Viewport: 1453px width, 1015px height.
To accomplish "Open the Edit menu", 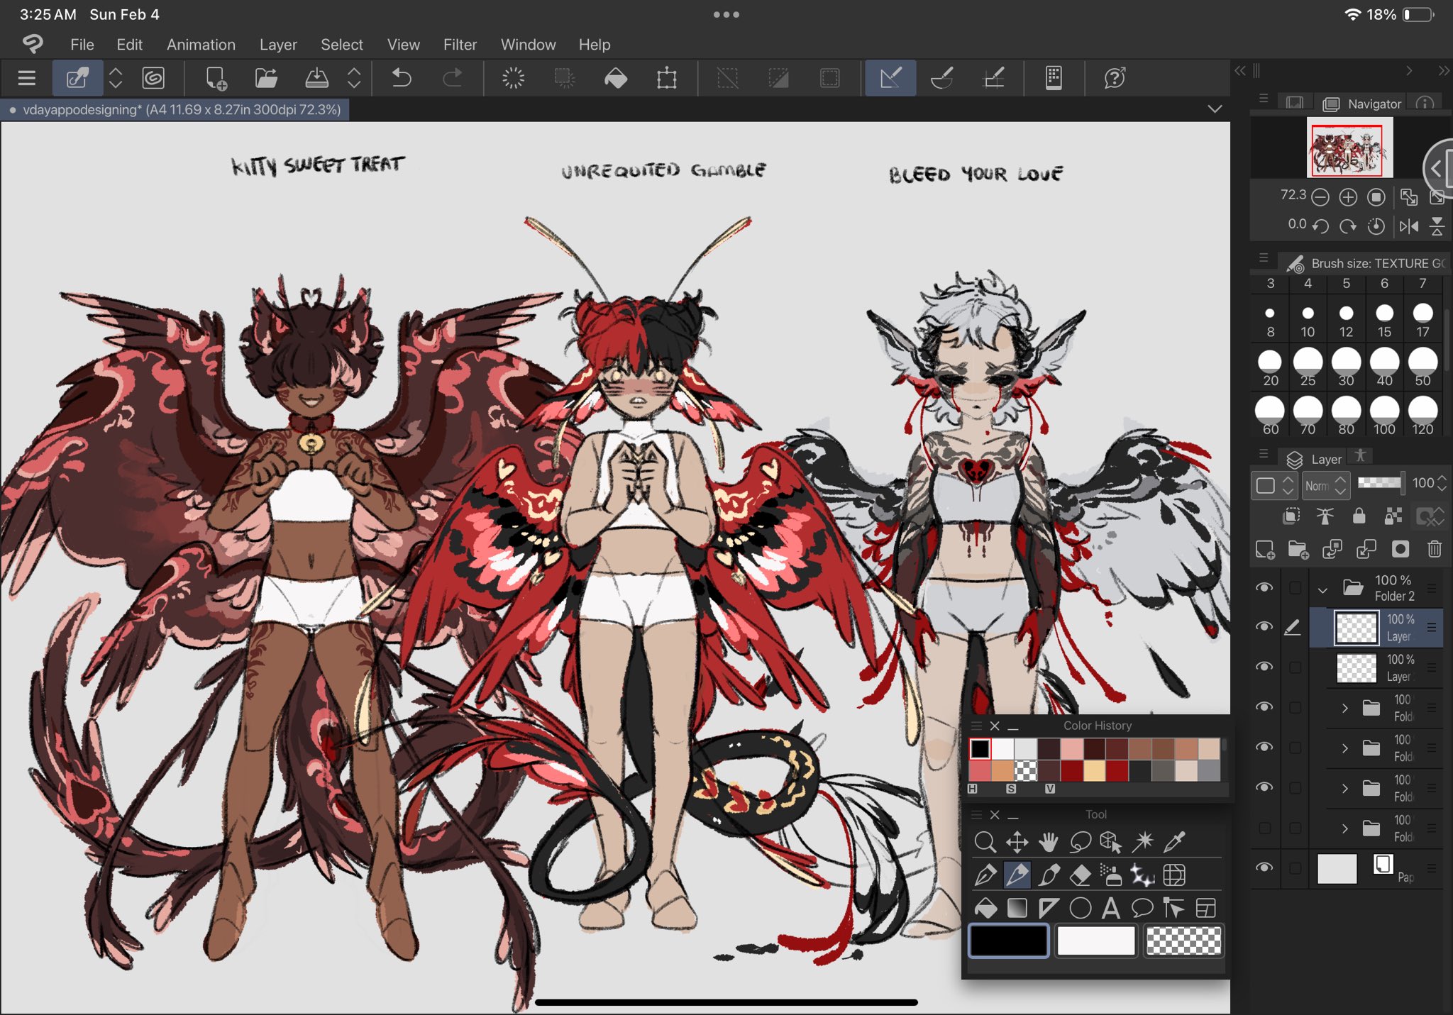I will point(129,45).
